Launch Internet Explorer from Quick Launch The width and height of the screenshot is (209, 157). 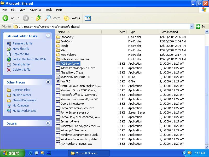tap(30, 153)
